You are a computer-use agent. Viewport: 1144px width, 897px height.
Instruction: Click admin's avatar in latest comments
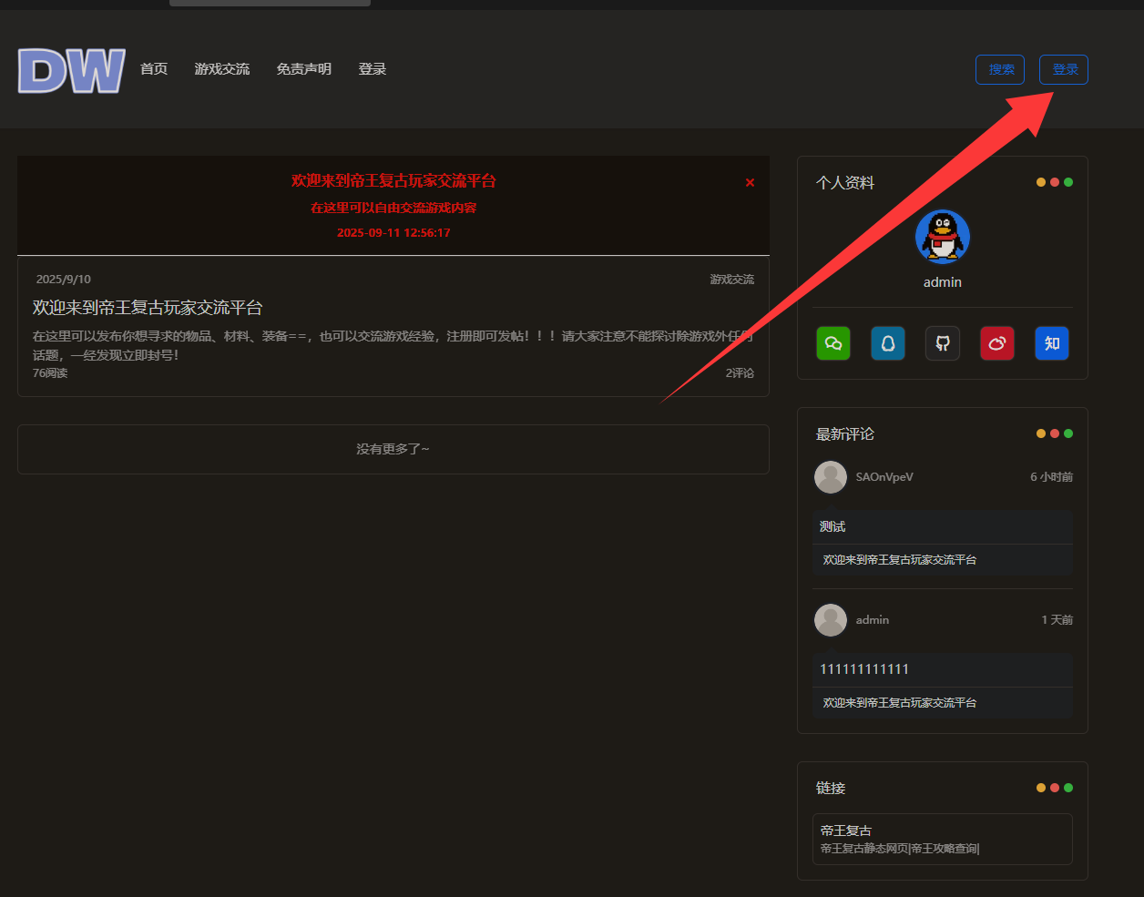click(x=830, y=620)
